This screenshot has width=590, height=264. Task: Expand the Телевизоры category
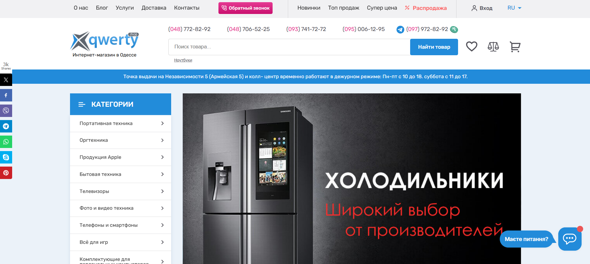pos(121,191)
